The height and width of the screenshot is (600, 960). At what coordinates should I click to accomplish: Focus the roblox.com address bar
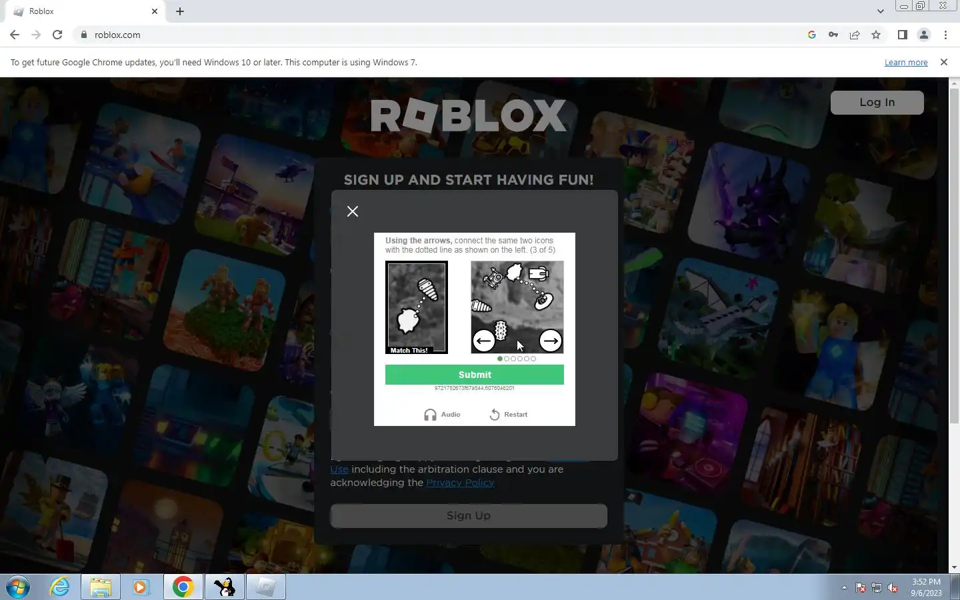440,35
